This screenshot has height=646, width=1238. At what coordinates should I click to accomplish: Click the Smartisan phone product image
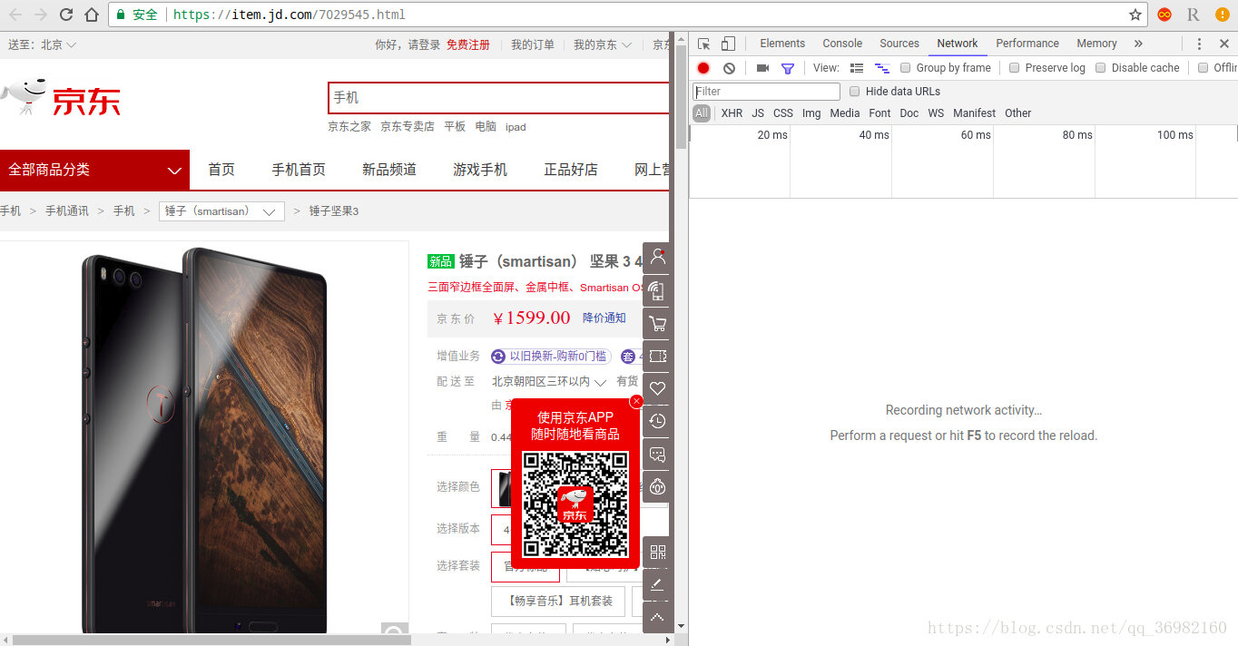(x=204, y=440)
